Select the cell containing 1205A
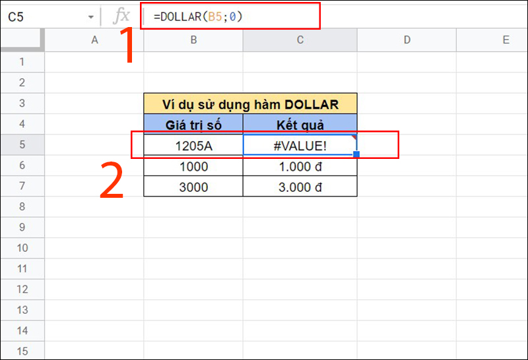This screenshot has width=528, height=360. point(193,145)
